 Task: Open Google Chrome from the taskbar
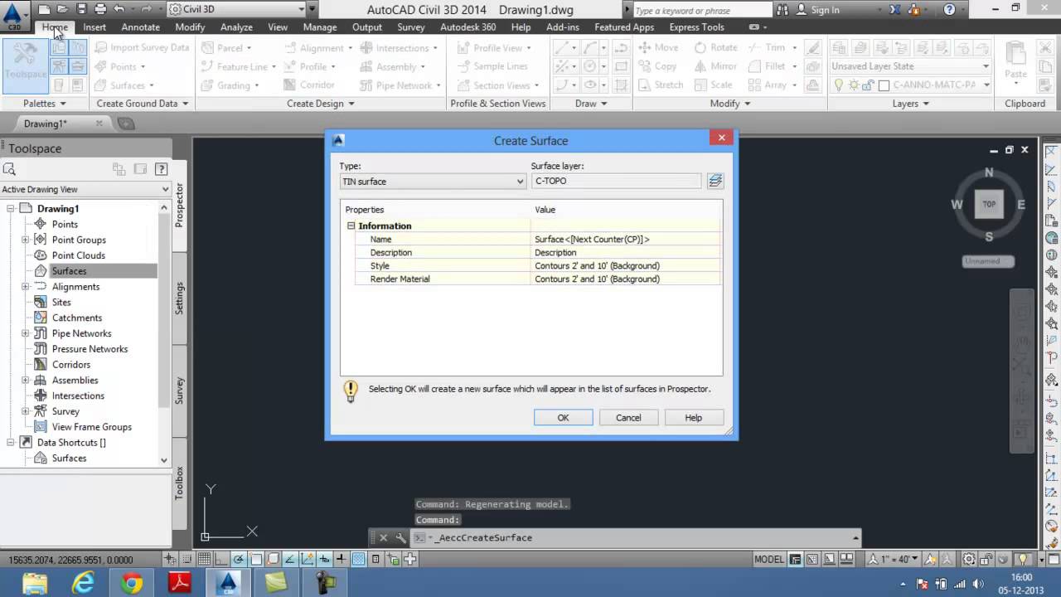131,584
